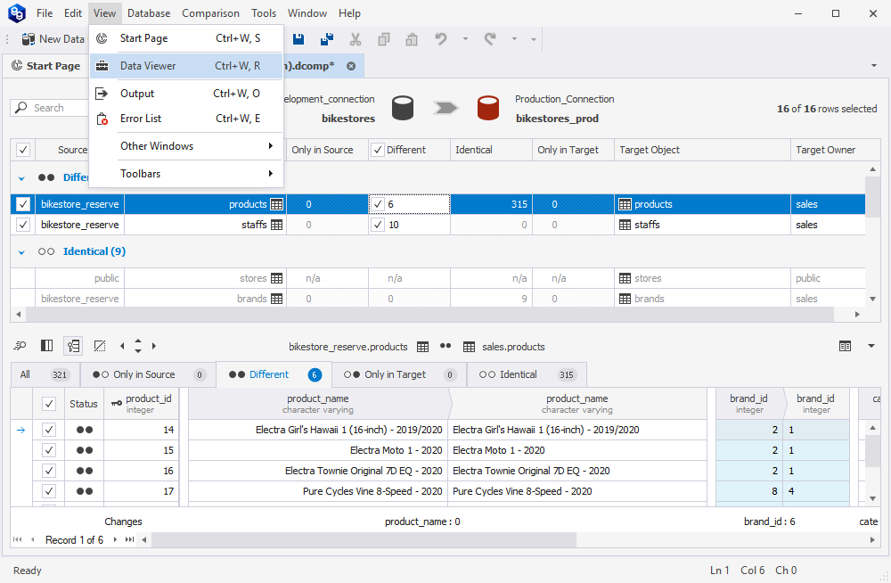Click the objects grid vertical scrollbar thumb
The width and height of the screenshot is (891, 583).
[x=872, y=196]
